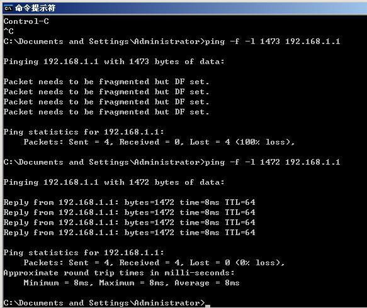367x308 pixels.
Task: Click the first Packet needs to be fragmented line
Action: click(106, 82)
